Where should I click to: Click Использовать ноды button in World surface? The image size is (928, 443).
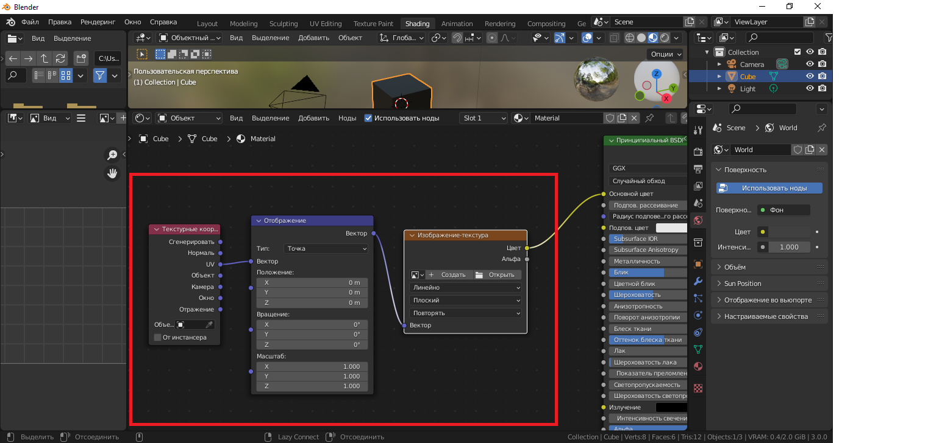click(769, 188)
